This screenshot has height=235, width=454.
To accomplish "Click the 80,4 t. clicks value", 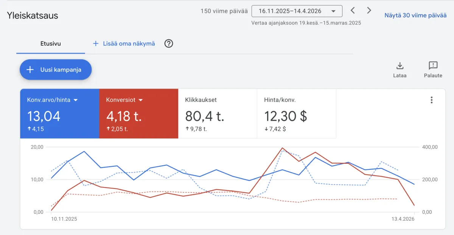I will [205, 116].
